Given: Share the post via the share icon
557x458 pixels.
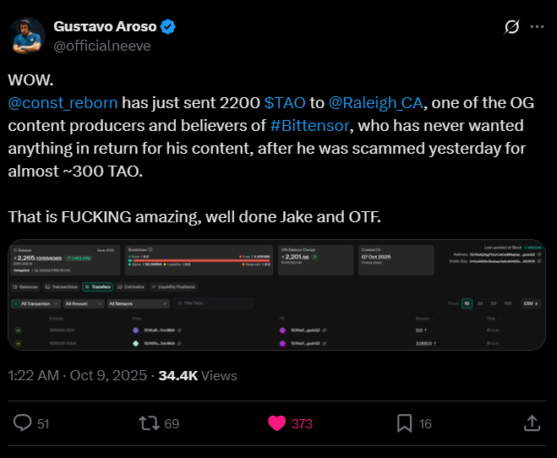Looking at the screenshot, I should 532,423.
